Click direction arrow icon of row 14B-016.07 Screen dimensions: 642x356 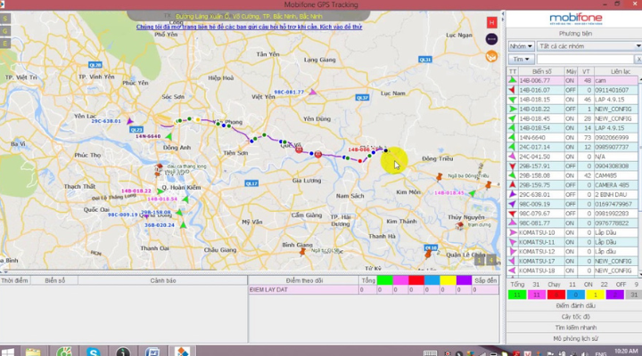[x=512, y=90]
